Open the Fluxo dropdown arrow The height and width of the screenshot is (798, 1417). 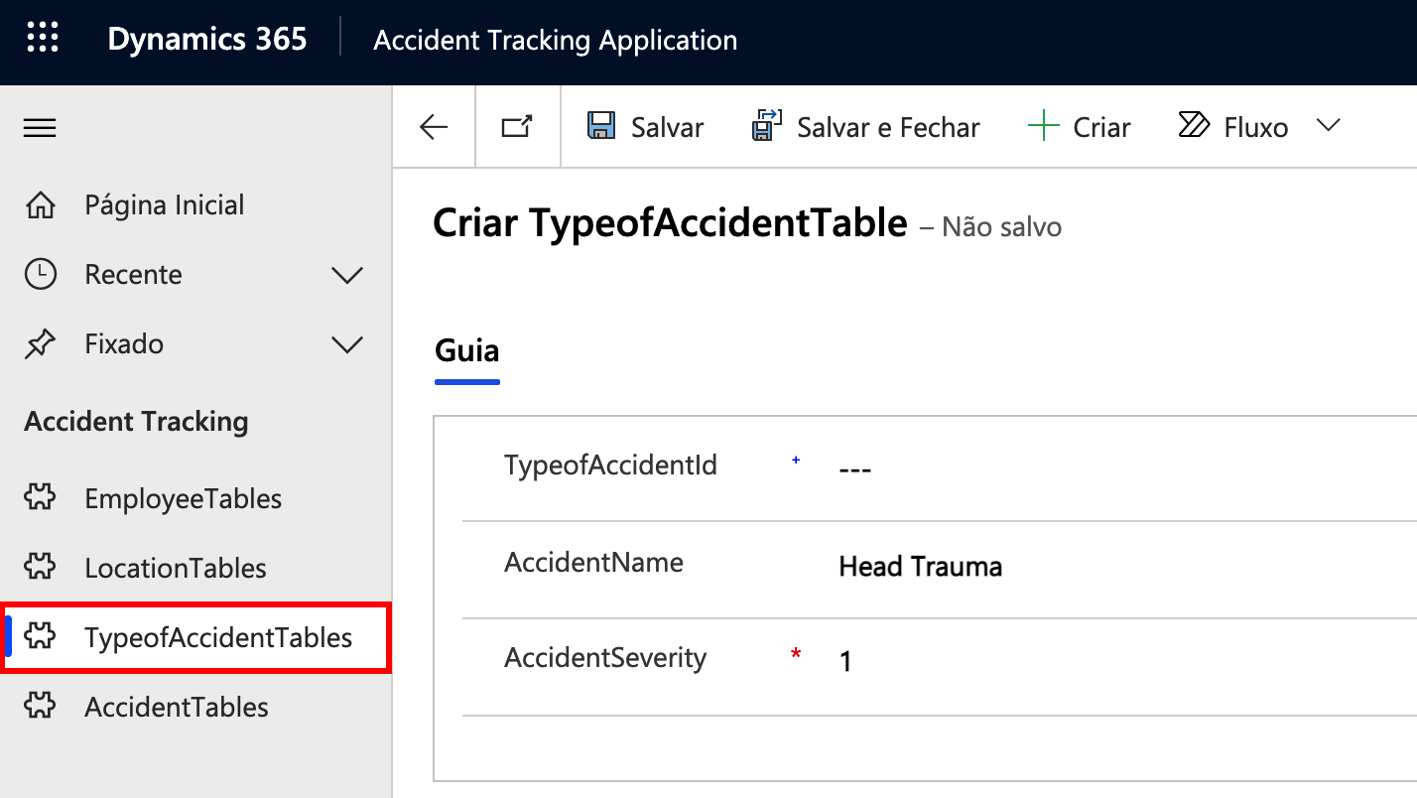pyautogui.click(x=1328, y=126)
